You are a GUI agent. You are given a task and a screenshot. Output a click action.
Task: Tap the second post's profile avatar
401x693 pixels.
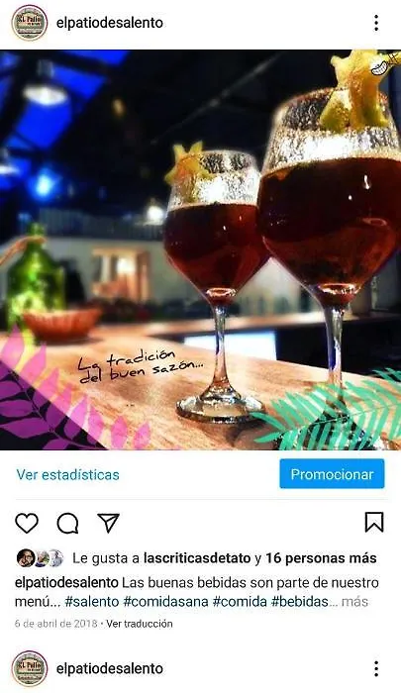(x=30, y=668)
